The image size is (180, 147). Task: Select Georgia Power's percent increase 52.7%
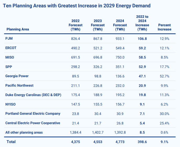coord(164,76)
